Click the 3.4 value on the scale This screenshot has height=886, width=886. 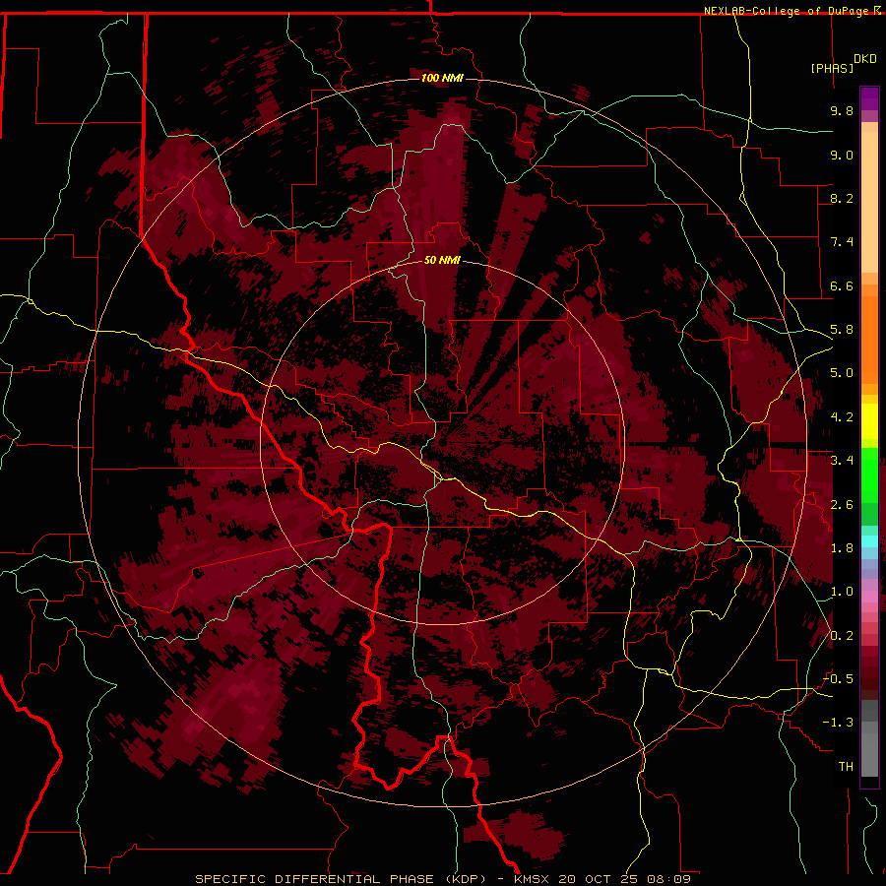coord(842,461)
